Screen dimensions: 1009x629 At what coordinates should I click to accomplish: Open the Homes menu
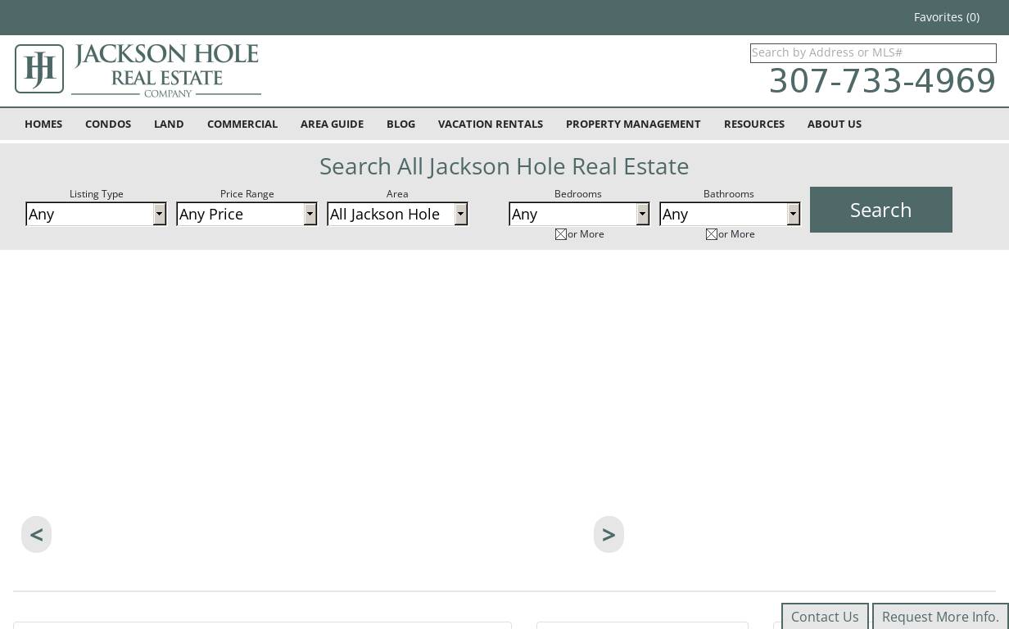tap(43, 124)
